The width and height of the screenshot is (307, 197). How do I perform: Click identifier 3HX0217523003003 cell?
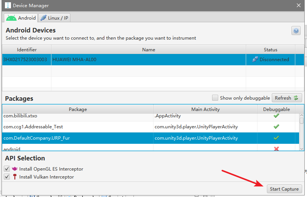pyautogui.click(x=26, y=60)
